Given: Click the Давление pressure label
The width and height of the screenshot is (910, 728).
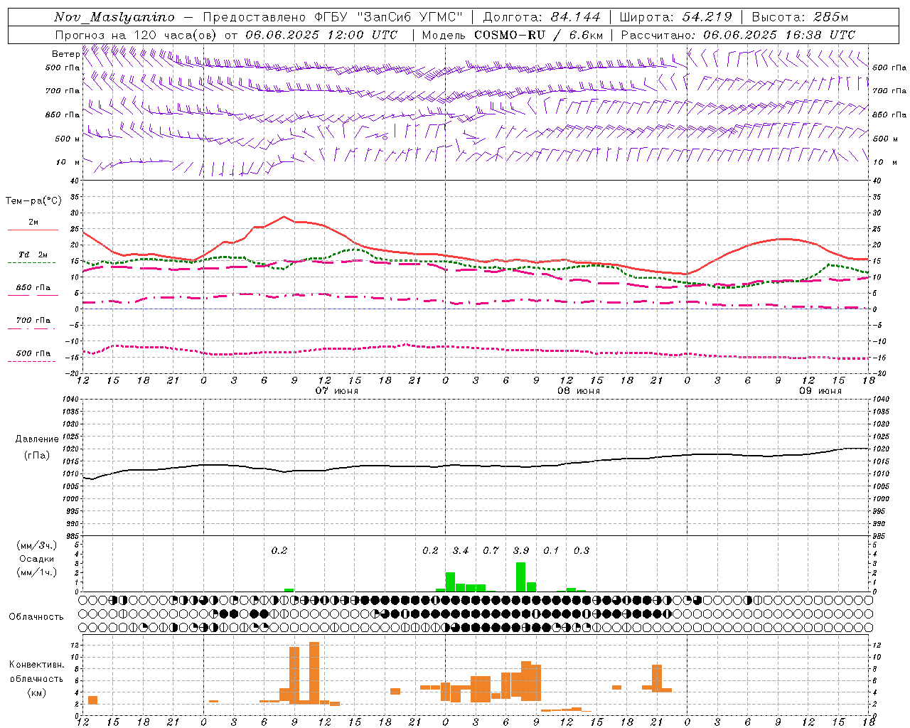Looking at the screenshot, I should 37,439.
